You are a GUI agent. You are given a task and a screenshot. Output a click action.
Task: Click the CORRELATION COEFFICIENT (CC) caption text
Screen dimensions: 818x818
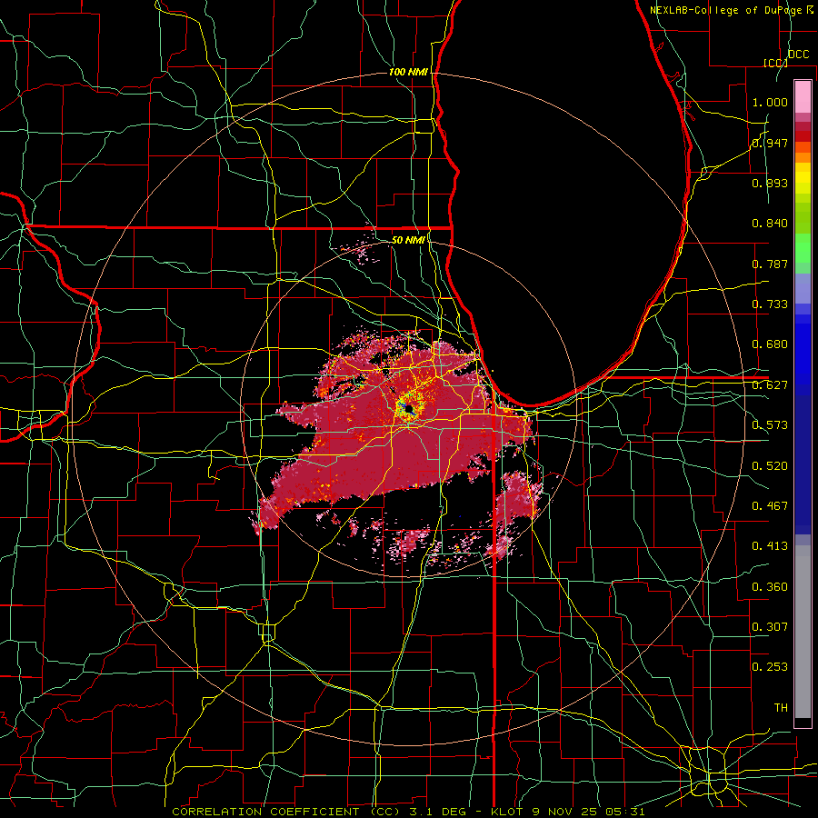click(286, 812)
